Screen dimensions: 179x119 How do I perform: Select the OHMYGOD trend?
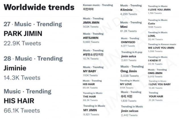coord(128,42)
